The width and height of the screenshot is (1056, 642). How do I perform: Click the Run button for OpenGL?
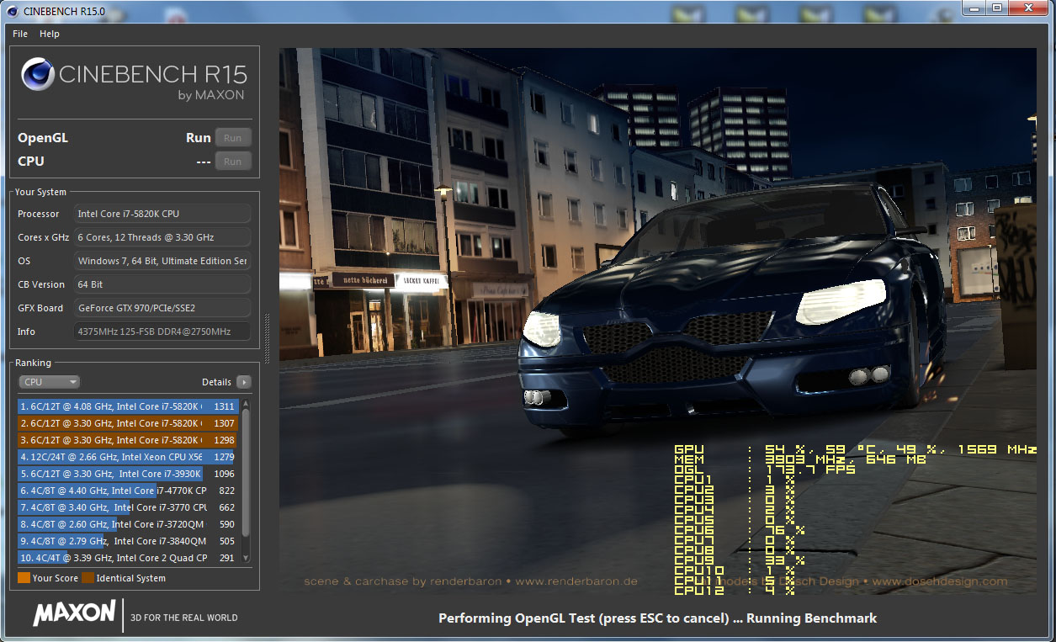coord(233,138)
